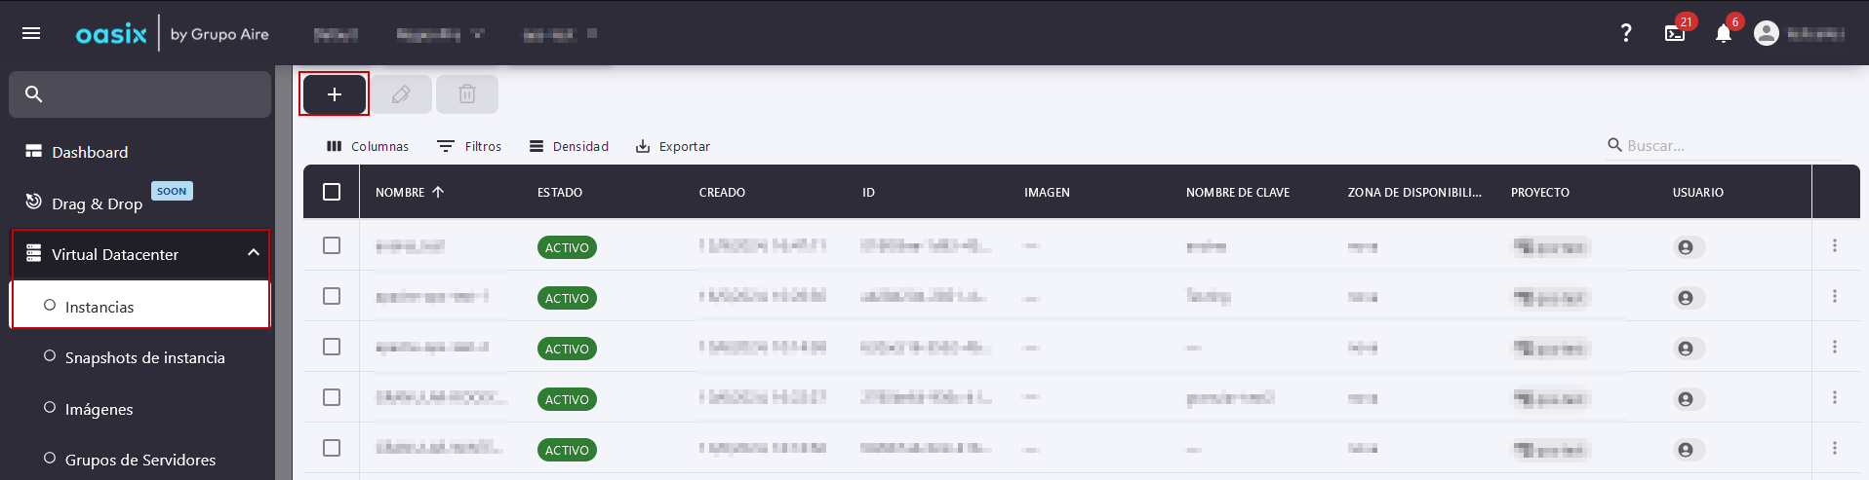Click the user account avatar icon
1869x480 pixels.
tap(1766, 34)
